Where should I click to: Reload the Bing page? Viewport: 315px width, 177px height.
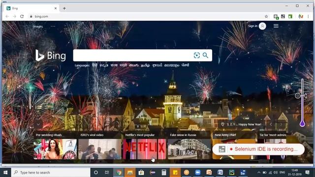[x=22, y=16]
